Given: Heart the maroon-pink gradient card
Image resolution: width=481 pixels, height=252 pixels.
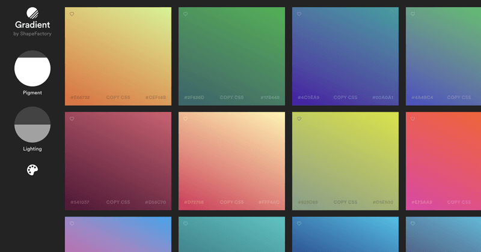Looking at the screenshot, I should point(72,119).
